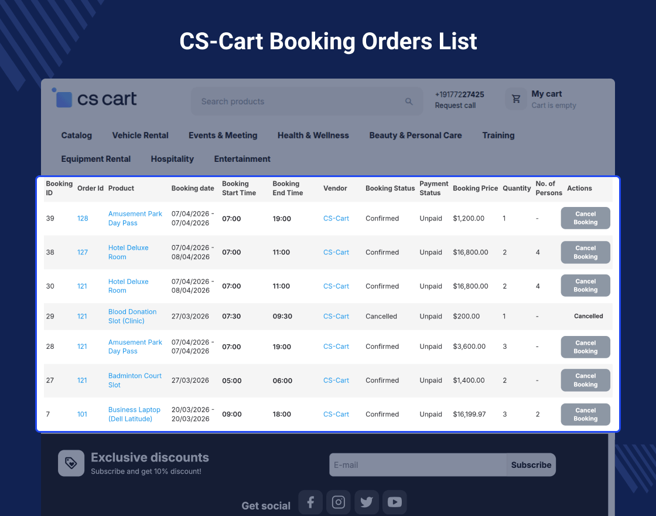The image size is (656, 516).
Task: Open the Training menu
Action: pyautogui.click(x=498, y=135)
